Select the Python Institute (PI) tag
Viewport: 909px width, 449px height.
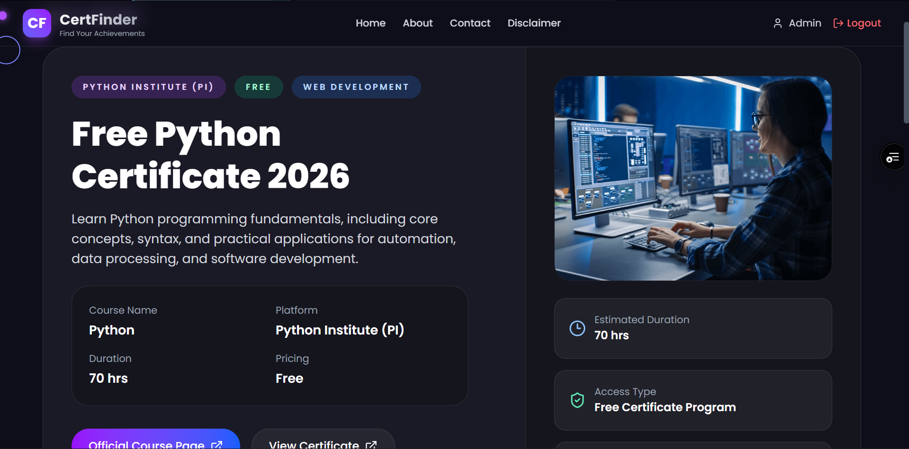pyautogui.click(x=148, y=87)
